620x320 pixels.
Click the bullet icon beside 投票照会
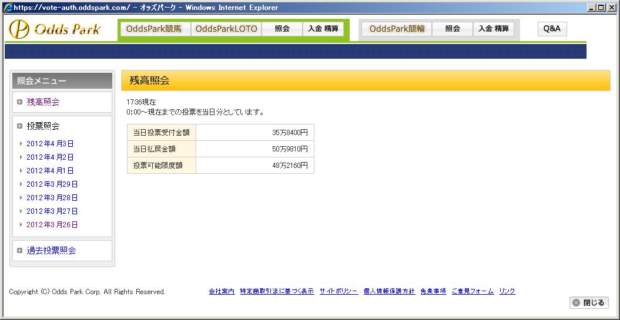[x=20, y=126]
